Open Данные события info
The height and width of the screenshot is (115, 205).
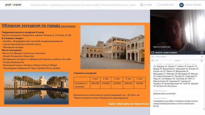coord(193,5)
